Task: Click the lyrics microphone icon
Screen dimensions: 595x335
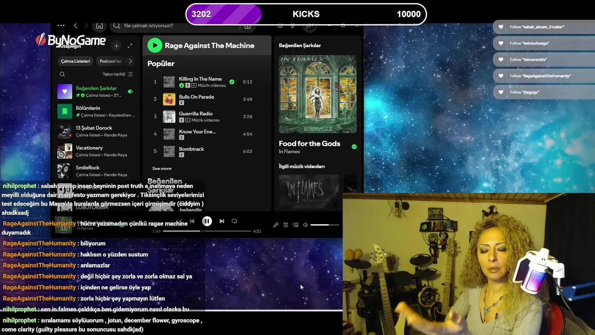Action: [276, 225]
